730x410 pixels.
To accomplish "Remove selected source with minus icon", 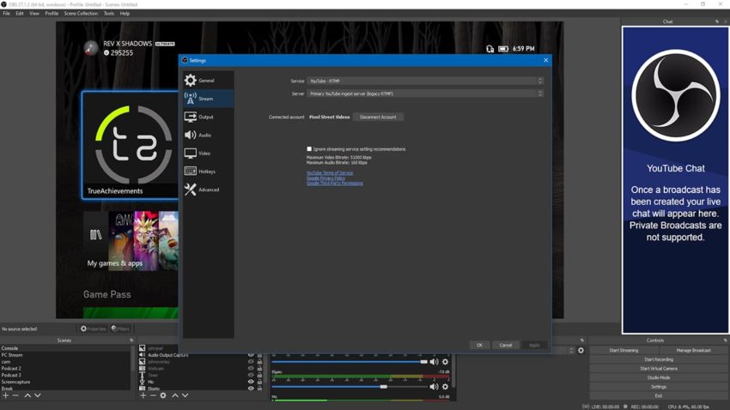I will point(153,395).
